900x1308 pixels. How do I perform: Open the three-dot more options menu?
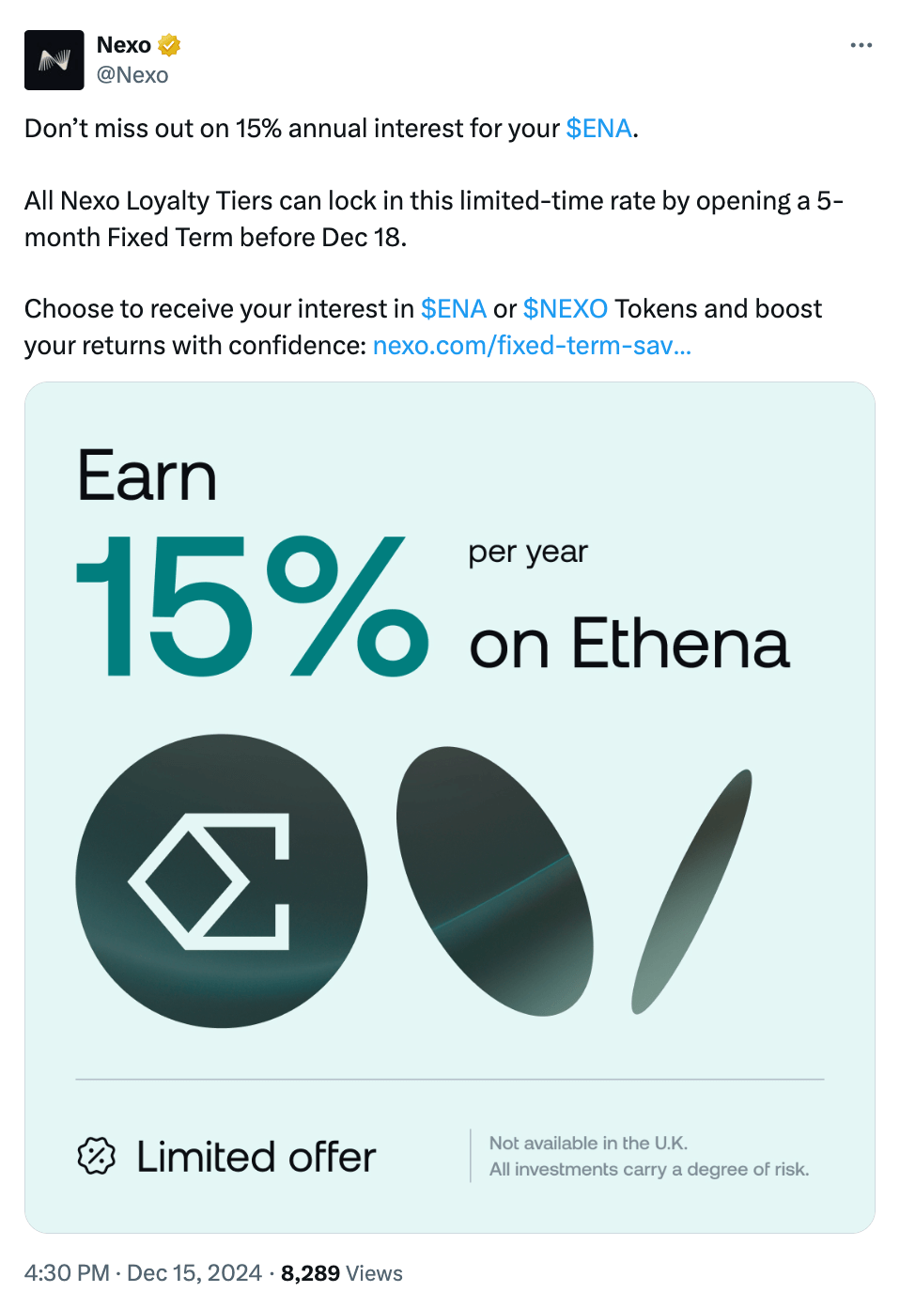(861, 45)
